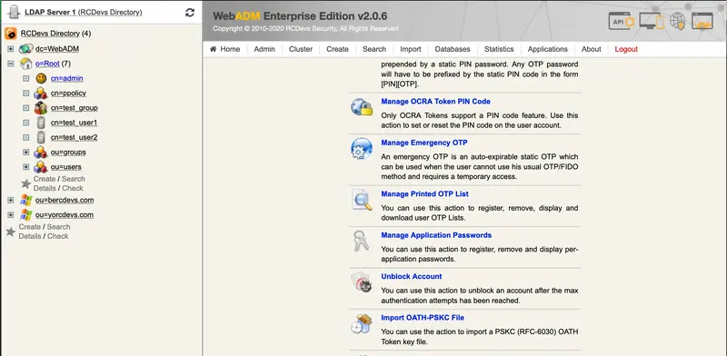Select cn=test_user2 in the tree
This screenshot has height=356, width=727.
(74, 138)
